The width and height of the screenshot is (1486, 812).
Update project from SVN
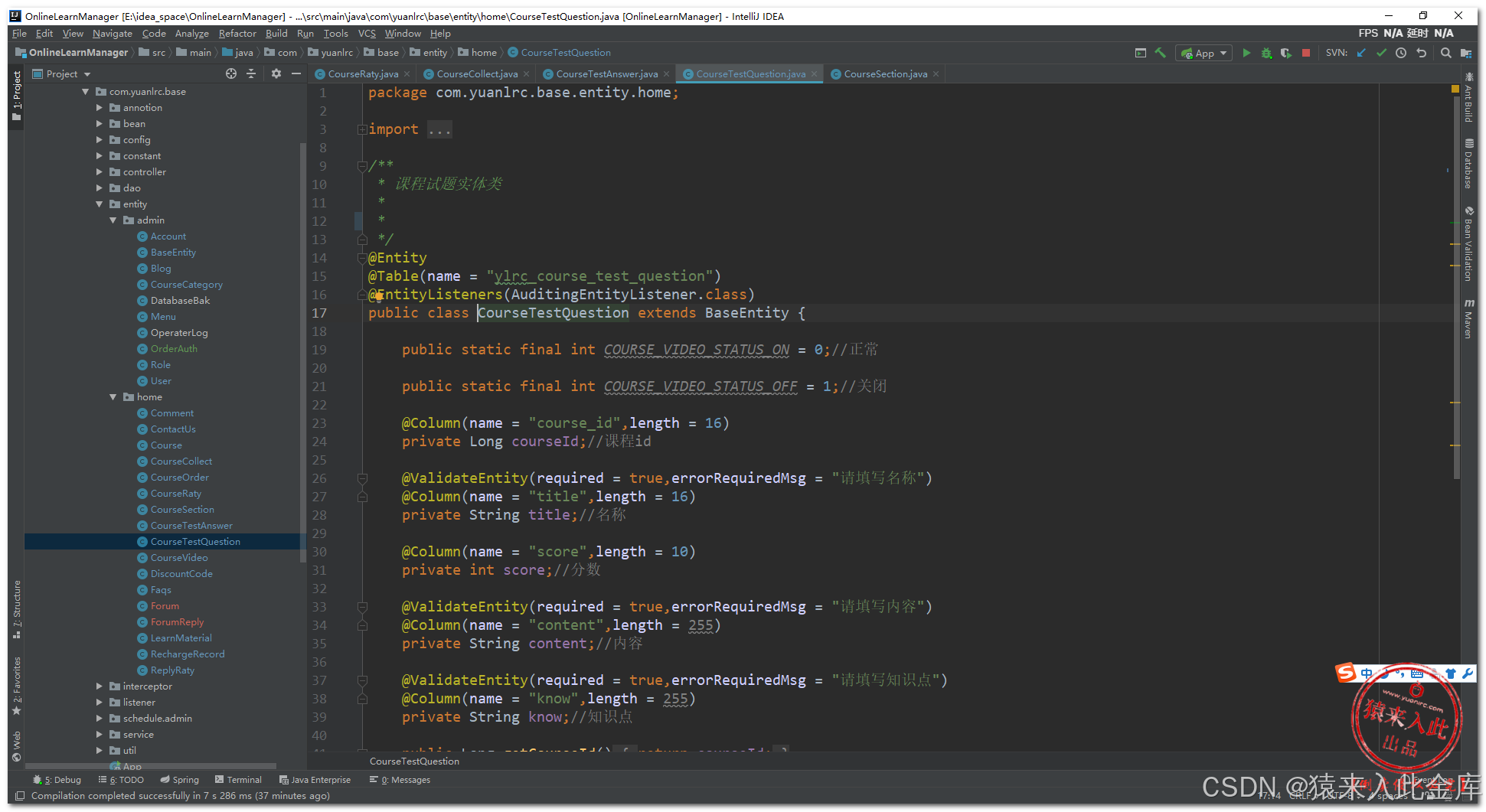pos(1361,53)
